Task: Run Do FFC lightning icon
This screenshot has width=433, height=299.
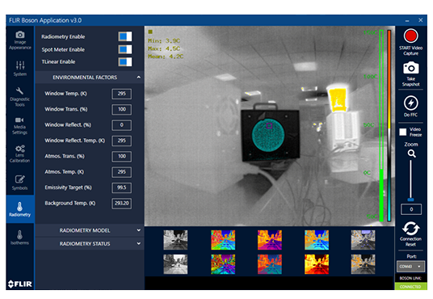Action: tap(410, 103)
